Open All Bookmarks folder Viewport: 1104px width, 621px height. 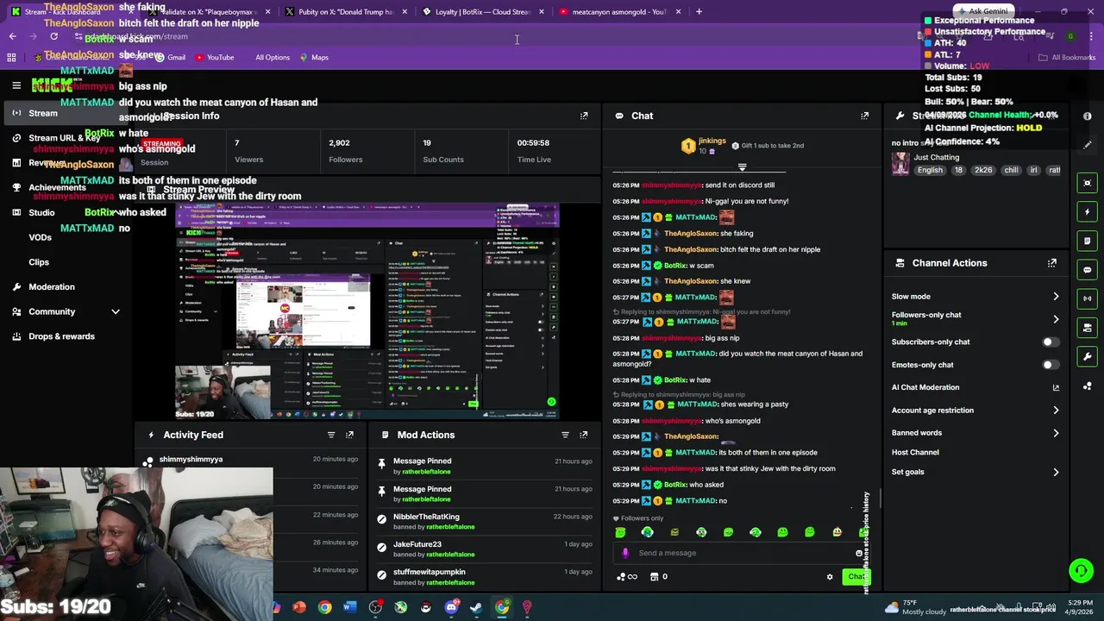pos(1067,57)
